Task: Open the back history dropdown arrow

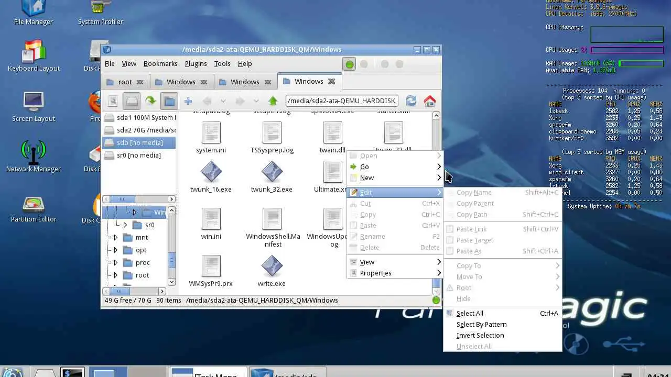Action: (223, 101)
